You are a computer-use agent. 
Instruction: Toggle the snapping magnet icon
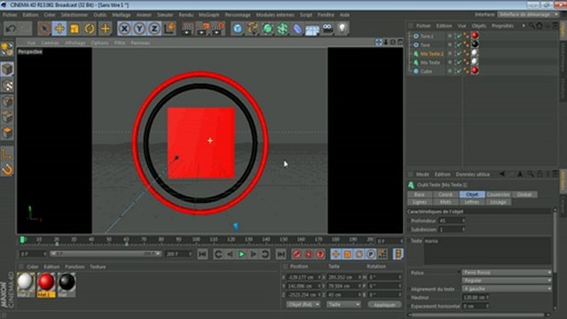[7, 169]
